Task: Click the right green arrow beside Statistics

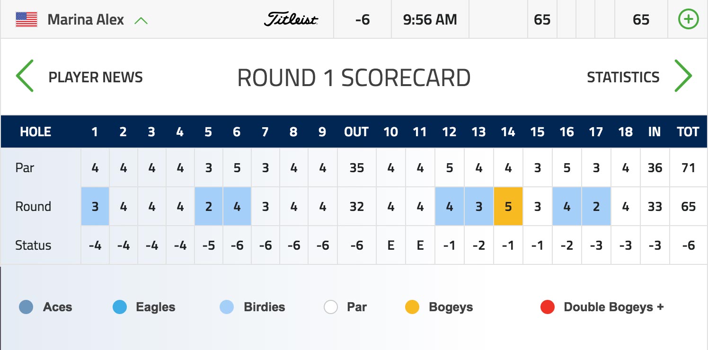Action: [683, 76]
